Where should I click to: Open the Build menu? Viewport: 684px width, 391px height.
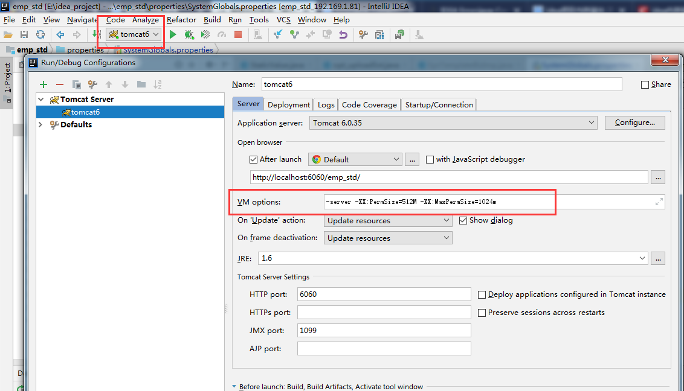tap(212, 20)
